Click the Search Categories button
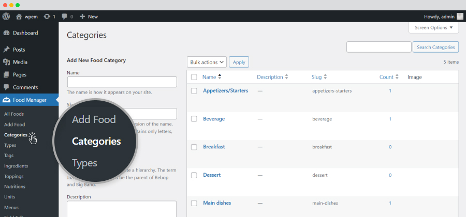Image resolution: width=466 pixels, height=217 pixels. [x=435, y=47]
